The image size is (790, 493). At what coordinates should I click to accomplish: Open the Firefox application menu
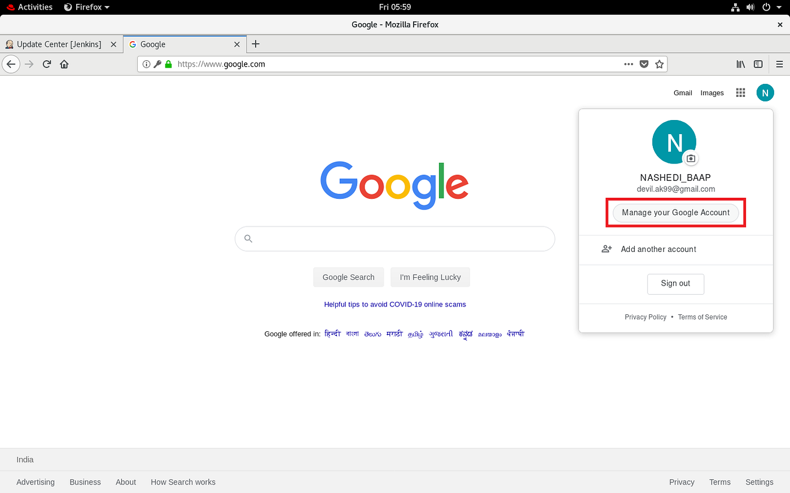pyautogui.click(x=87, y=7)
